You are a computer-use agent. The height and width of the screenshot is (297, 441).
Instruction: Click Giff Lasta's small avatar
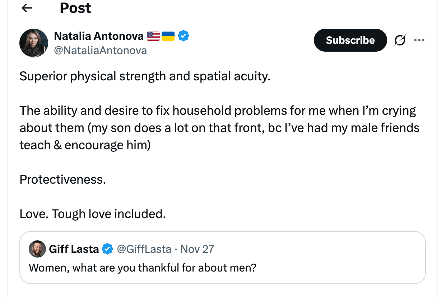(37, 249)
